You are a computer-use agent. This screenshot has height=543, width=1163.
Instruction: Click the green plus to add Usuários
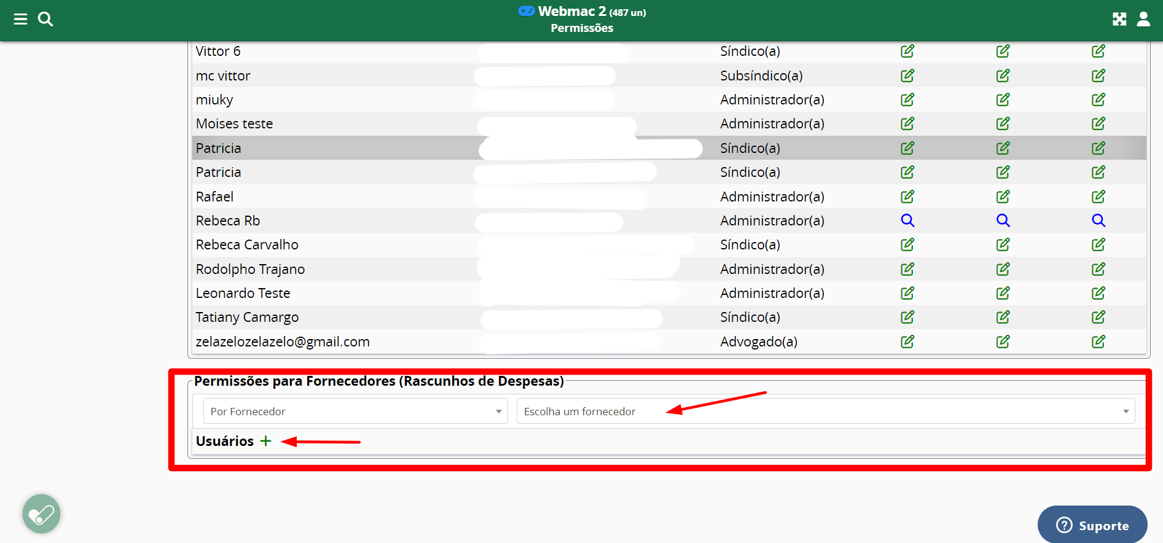click(265, 441)
